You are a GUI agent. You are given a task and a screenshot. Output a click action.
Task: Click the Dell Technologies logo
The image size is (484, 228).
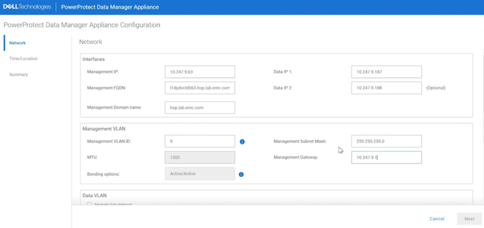pos(27,7)
